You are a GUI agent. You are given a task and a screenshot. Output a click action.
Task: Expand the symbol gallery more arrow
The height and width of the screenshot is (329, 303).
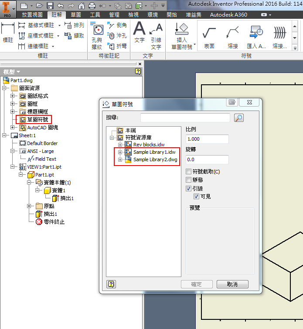tap(295, 48)
